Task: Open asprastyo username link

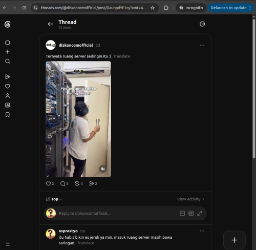Action: [x=68, y=231]
